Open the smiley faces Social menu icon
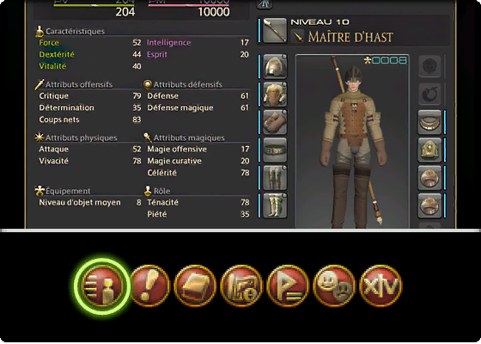Image resolution: width=481 pixels, height=344 pixels. click(334, 286)
